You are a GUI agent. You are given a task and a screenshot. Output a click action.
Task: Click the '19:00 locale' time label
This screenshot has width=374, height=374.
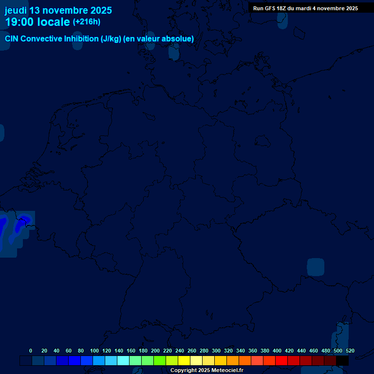coord(37,22)
